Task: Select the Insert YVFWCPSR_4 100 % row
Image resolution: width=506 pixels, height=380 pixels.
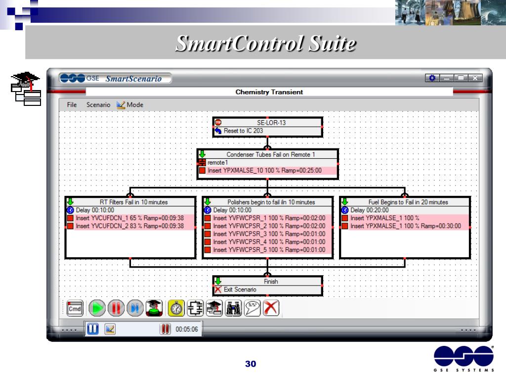Action: point(267,241)
